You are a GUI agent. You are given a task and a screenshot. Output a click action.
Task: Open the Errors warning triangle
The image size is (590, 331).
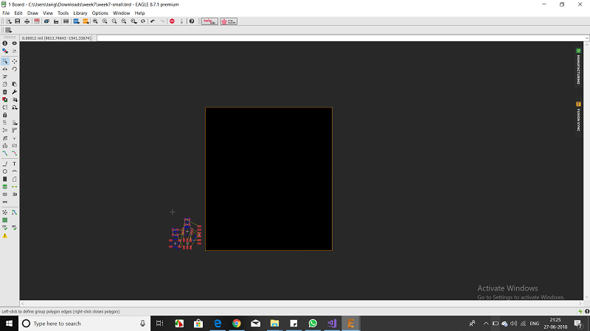pyautogui.click(x=5, y=235)
